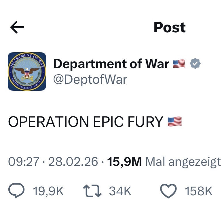Select the OPERATION EPIC FURY post text
The image size is (224, 210).
point(86,122)
